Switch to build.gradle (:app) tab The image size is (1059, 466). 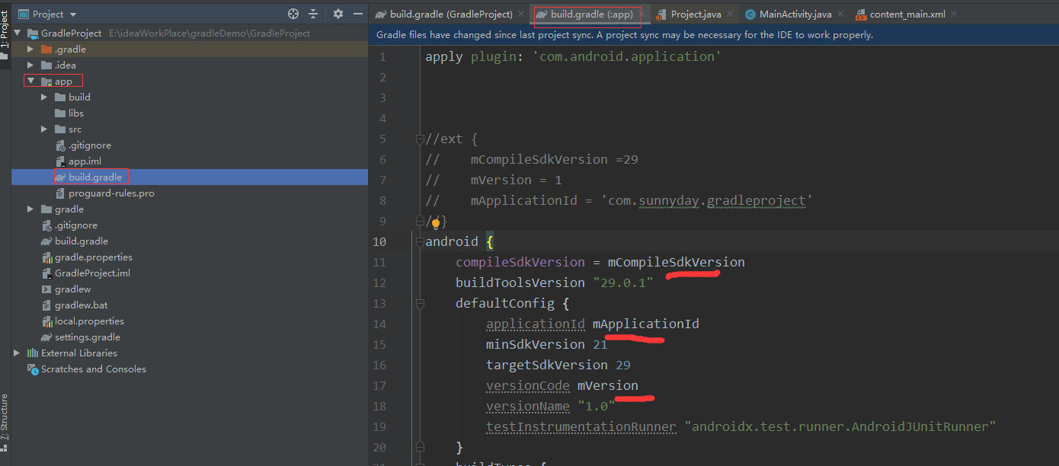[591, 14]
